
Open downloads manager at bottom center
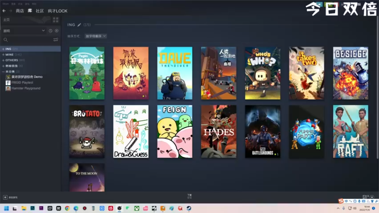(x=189, y=196)
